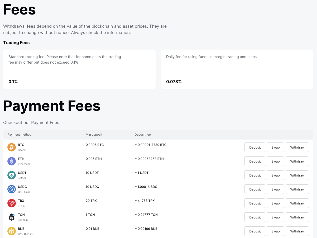
Task: Select the ~ 0.00053268 ETH fee value
Action: click(149, 159)
